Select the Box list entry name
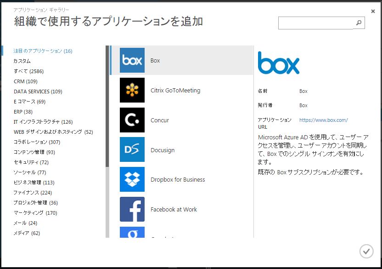This screenshot has width=382, height=269. point(155,61)
